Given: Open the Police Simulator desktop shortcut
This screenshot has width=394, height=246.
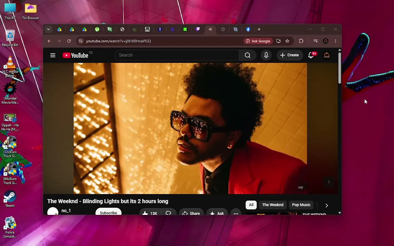Looking at the screenshot, I should click(x=10, y=227).
